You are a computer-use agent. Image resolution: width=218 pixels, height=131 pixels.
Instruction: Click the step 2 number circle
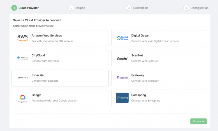pos(72,8)
